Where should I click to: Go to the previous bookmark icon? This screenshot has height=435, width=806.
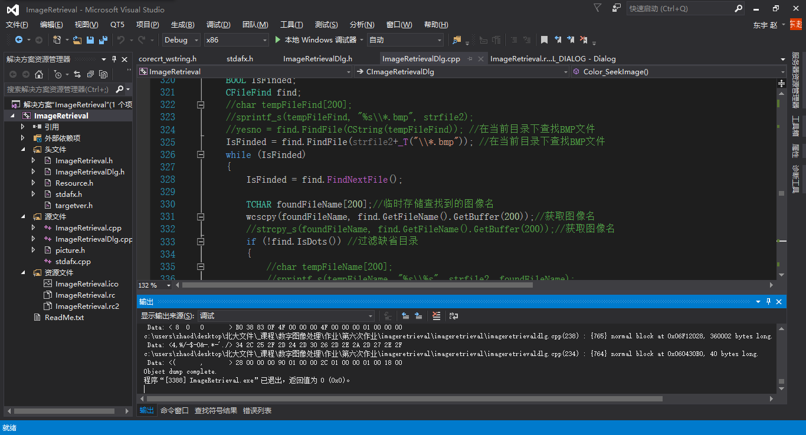[558, 39]
